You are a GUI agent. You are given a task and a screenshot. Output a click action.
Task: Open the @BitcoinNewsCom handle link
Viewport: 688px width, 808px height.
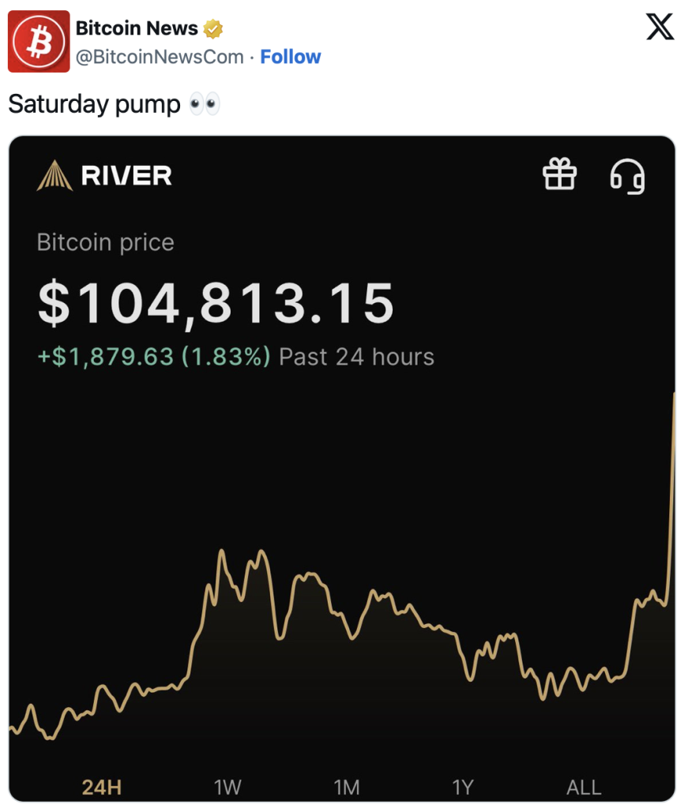click(x=160, y=57)
